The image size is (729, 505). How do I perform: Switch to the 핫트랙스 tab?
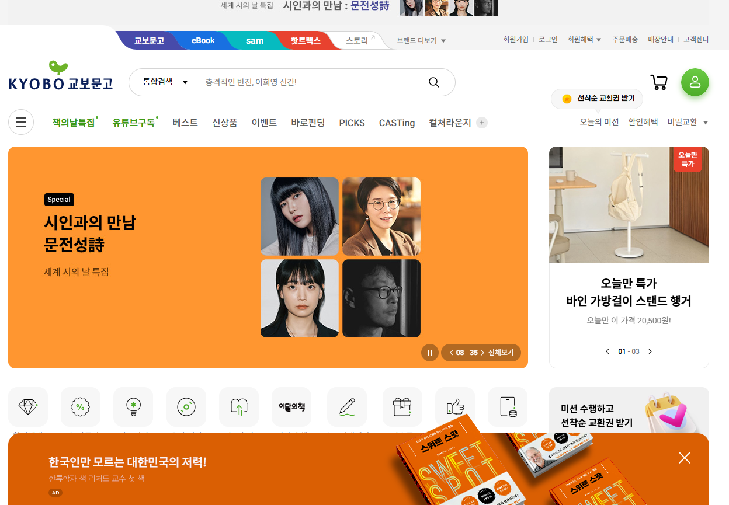tap(306, 41)
